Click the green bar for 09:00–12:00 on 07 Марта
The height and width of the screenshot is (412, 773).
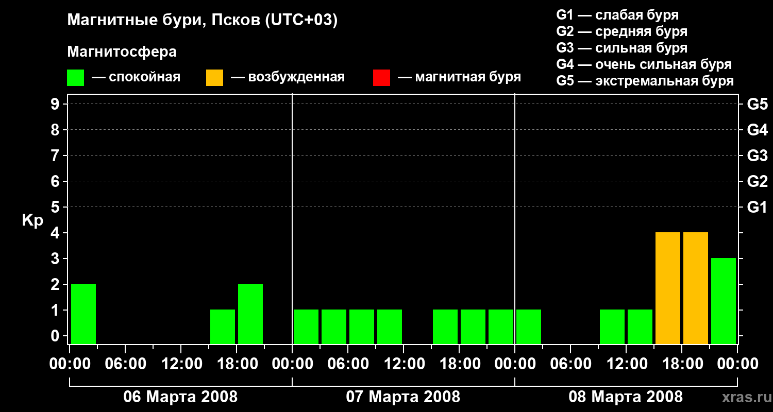pos(390,327)
